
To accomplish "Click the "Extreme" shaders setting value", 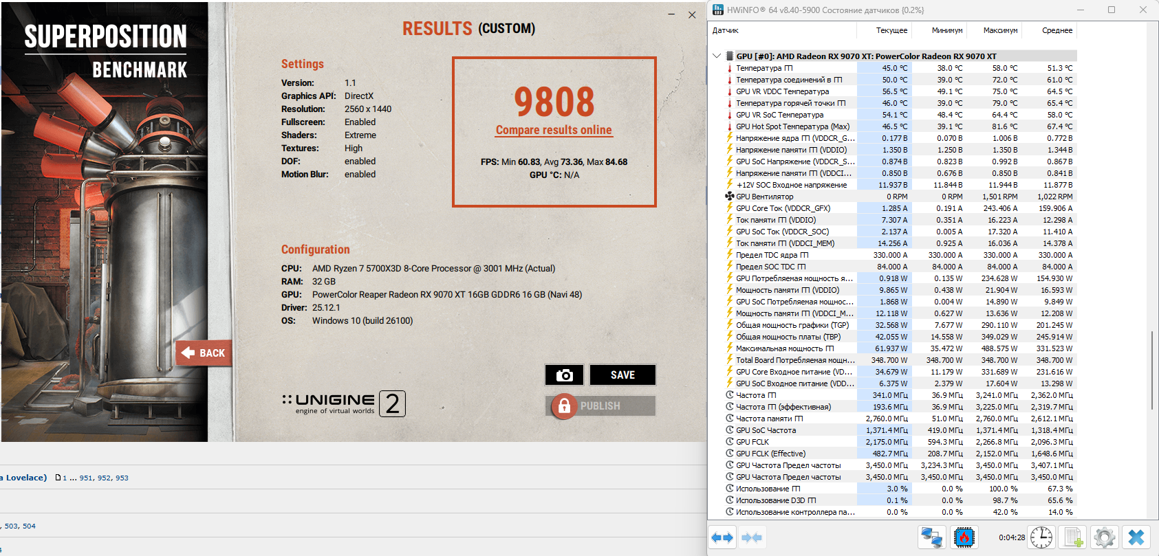I will [360, 135].
